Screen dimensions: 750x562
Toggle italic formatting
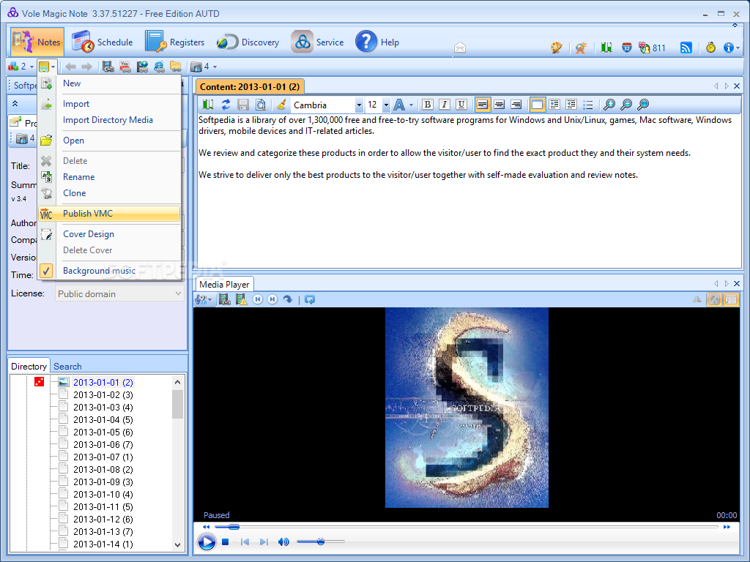pyautogui.click(x=445, y=104)
